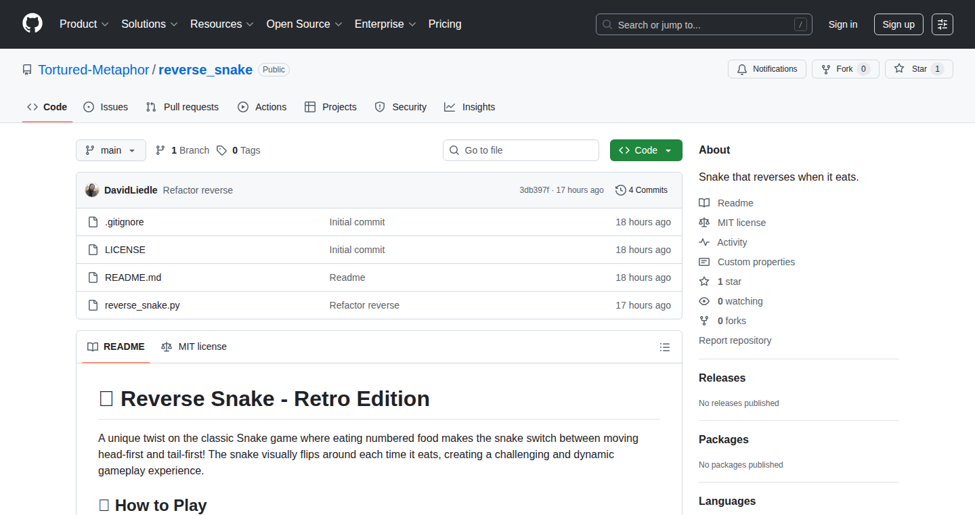Switch to the Insights tab
The image size is (975, 515).
tap(470, 107)
